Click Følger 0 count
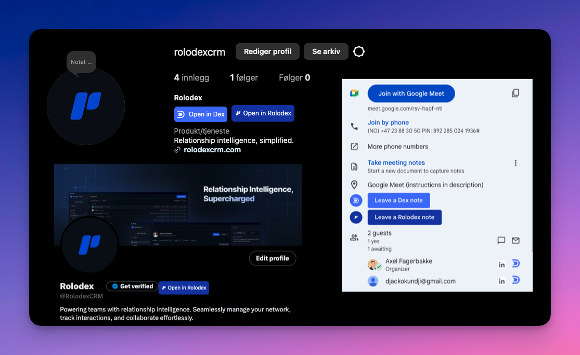This screenshot has height=355, width=580. point(294,77)
